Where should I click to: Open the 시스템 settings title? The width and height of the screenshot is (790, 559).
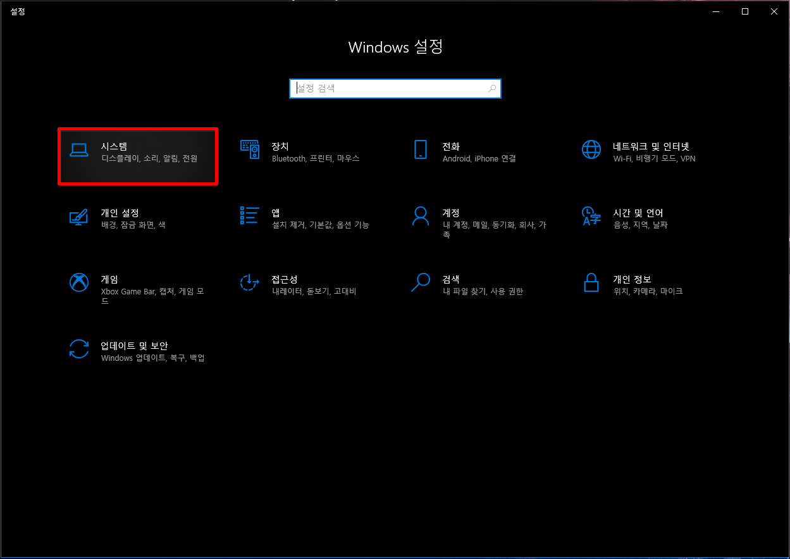tap(114, 146)
